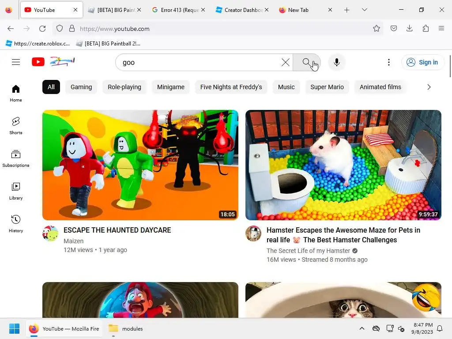
Task: Open Secret Life of my Hamster avatar
Action: (x=253, y=234)
